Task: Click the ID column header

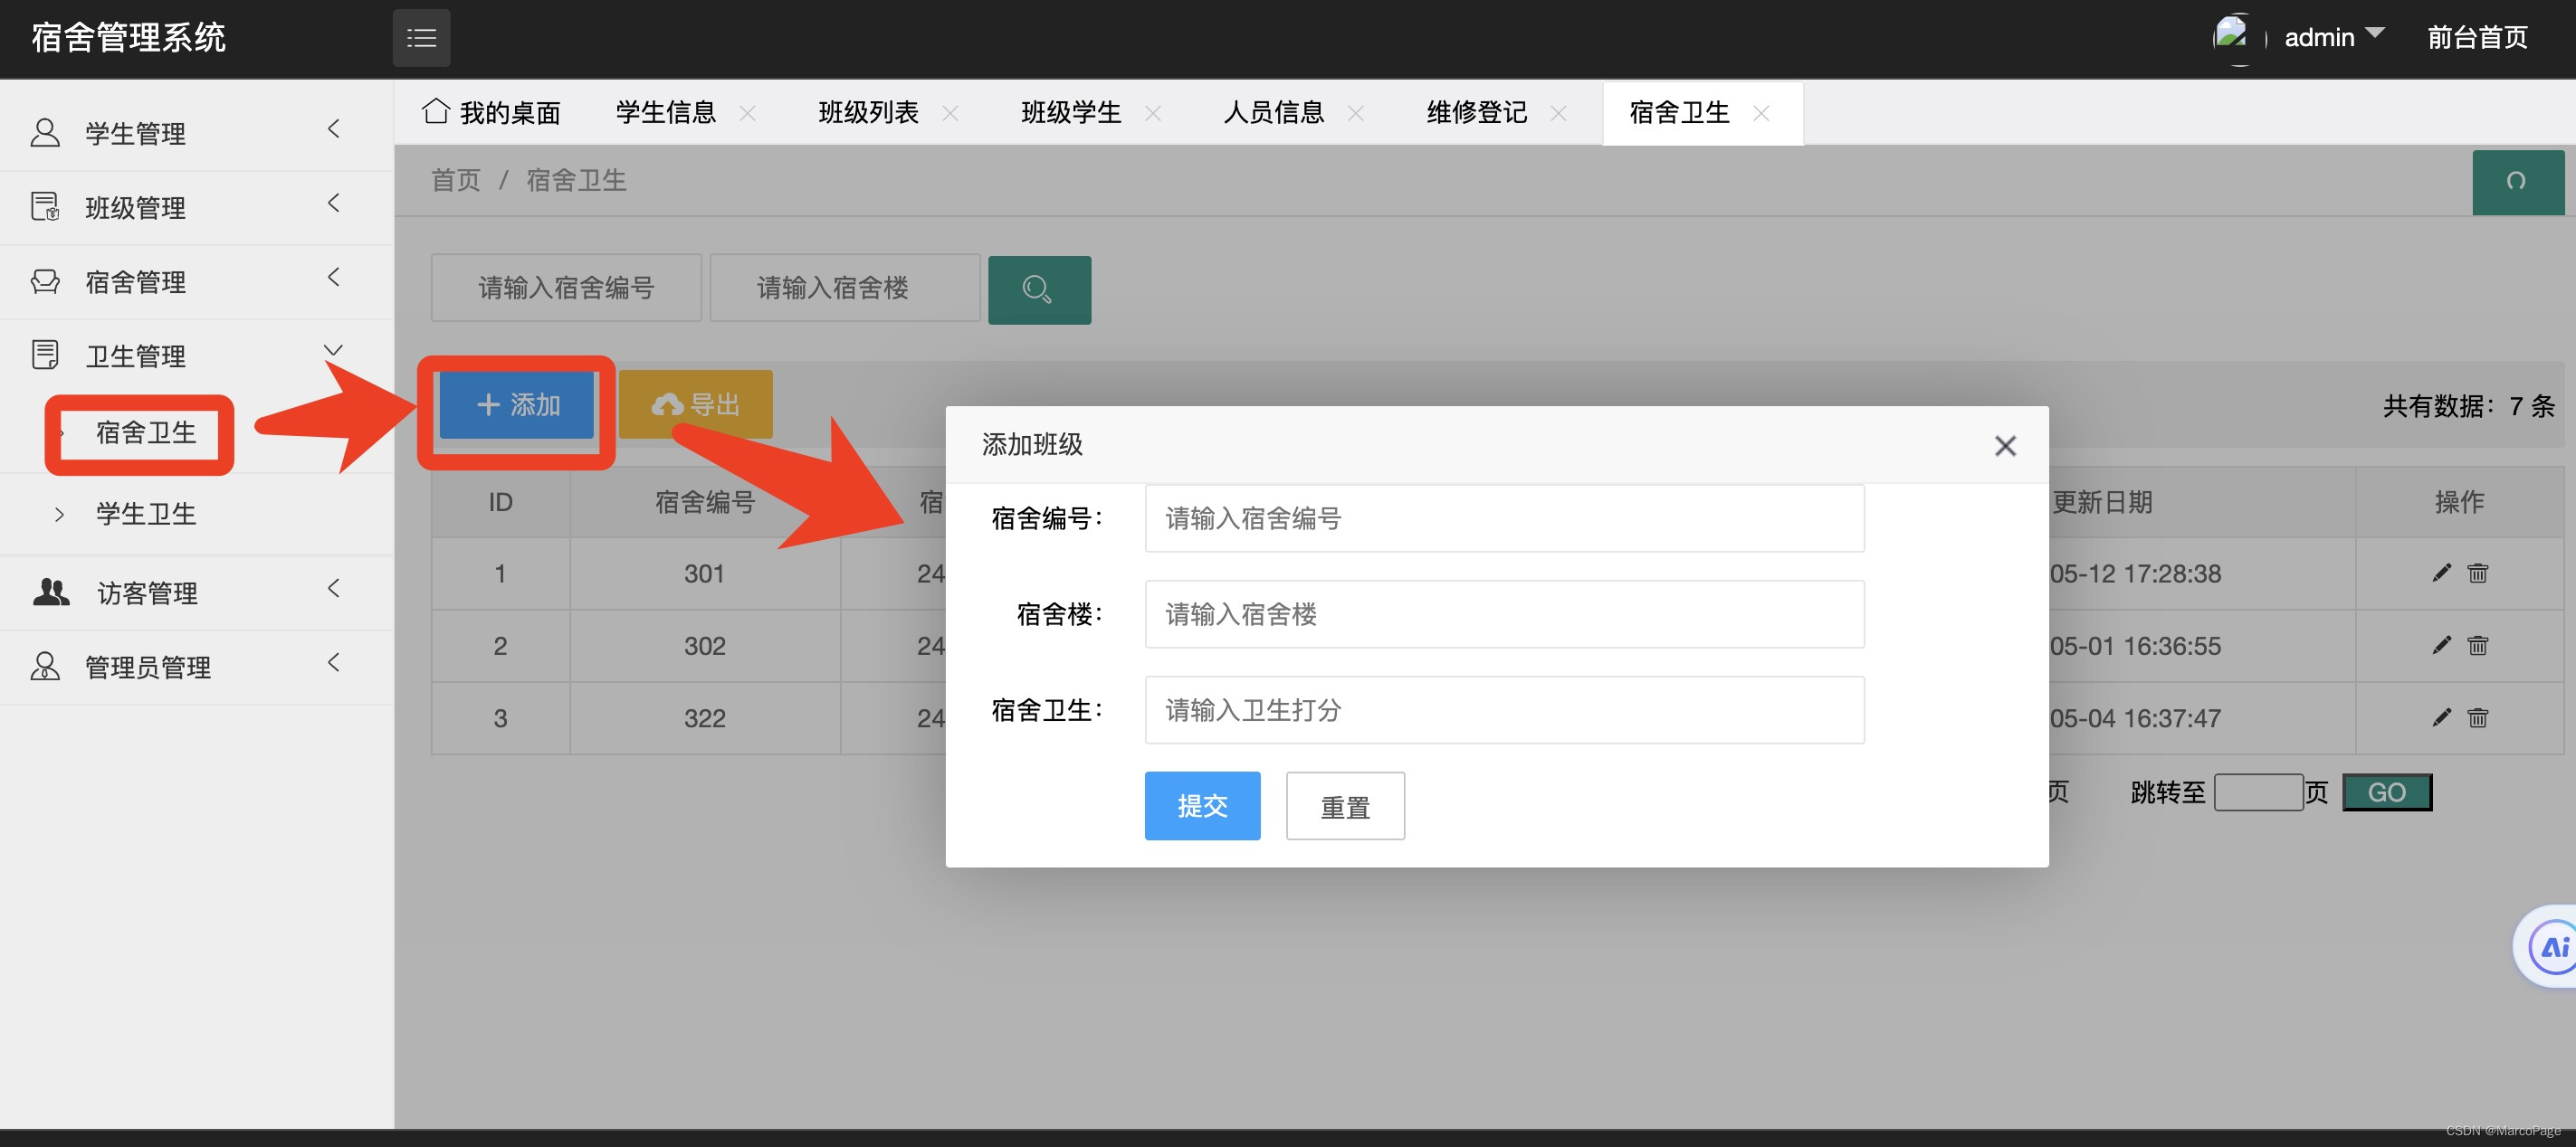Action: pos(500,501)
